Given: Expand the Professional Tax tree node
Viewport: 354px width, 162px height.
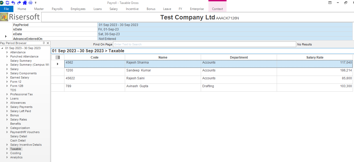Looking at the screenshot, I should (7, 94).
